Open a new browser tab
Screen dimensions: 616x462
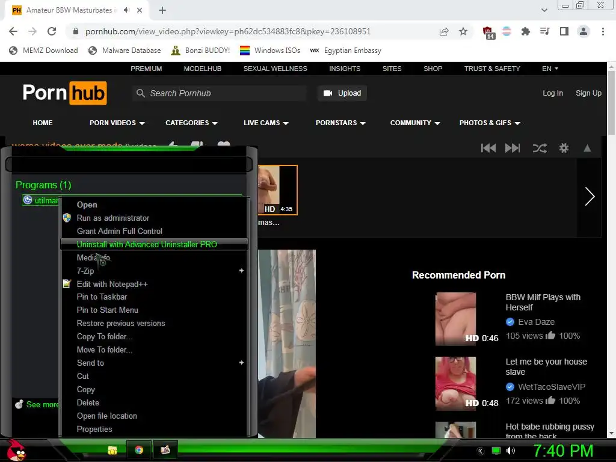[162, 10]
